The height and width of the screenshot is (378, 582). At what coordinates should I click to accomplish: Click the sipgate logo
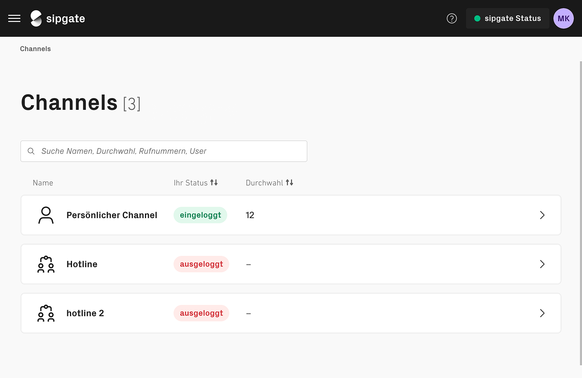(58, 18)
